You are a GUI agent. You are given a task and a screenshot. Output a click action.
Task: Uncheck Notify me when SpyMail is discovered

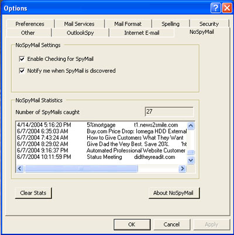coord(22,70)
